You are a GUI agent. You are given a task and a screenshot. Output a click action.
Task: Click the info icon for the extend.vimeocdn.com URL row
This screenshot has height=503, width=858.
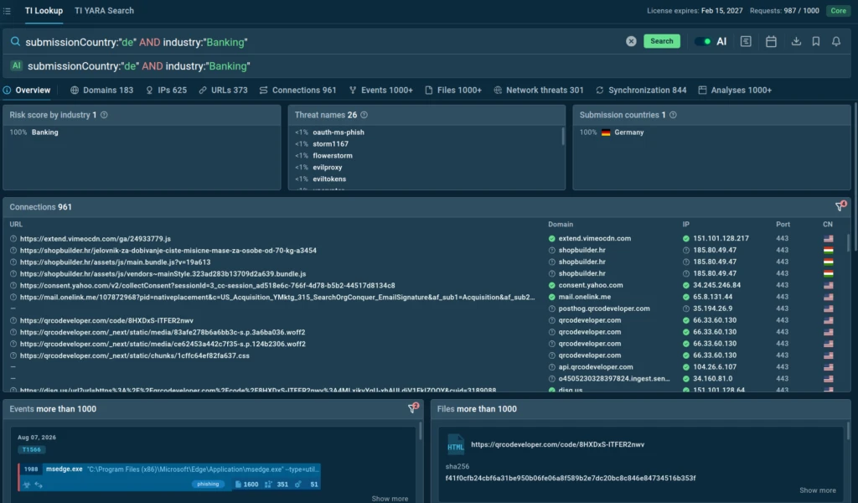(13, 239)
